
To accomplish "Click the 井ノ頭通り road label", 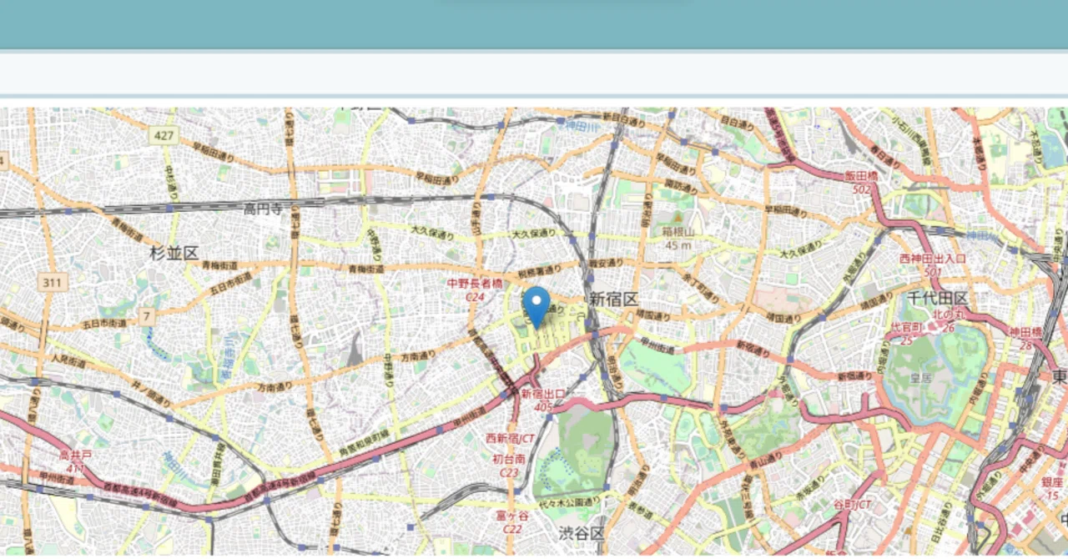I will pyautogui.click(x=151, y=395).
